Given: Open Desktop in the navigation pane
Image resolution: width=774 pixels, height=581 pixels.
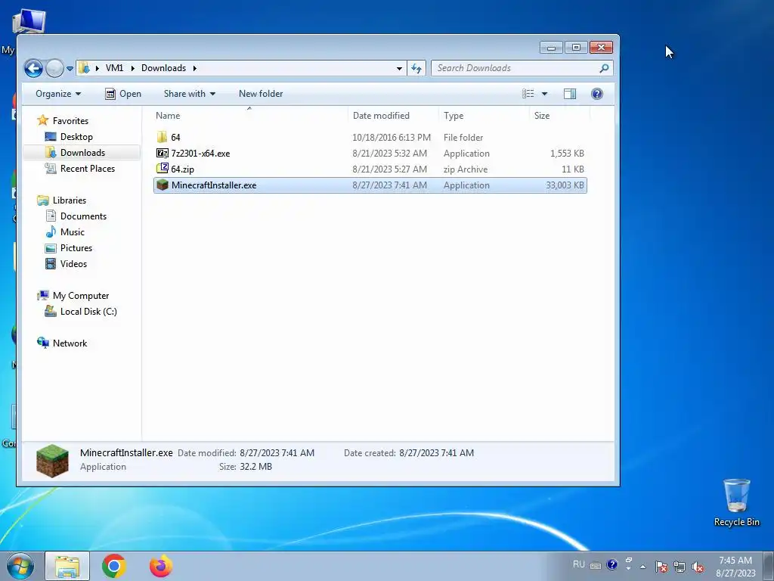Looking at the screenshot, I should (76, 137).
